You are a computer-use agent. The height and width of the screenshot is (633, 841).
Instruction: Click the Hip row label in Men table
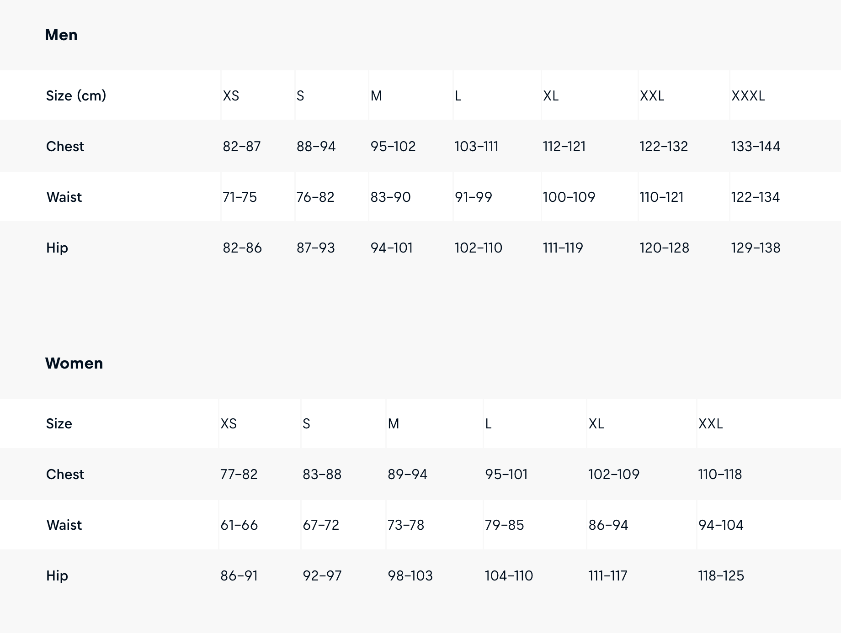[57, 248]
